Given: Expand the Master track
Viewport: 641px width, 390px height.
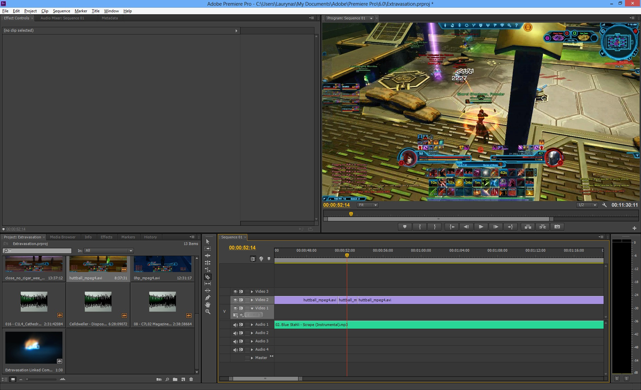Looking at the screenshot, I should [x=252, y=358].
